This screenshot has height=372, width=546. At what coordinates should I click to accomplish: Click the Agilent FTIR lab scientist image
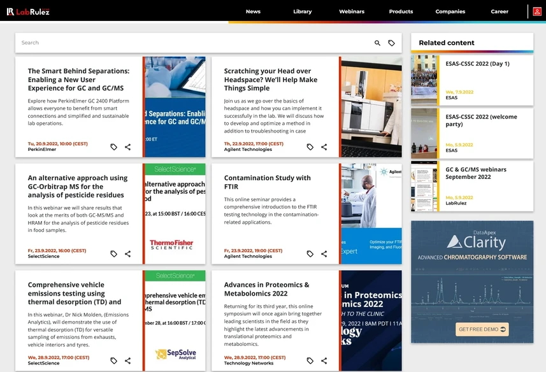click(x=371, y=213)
